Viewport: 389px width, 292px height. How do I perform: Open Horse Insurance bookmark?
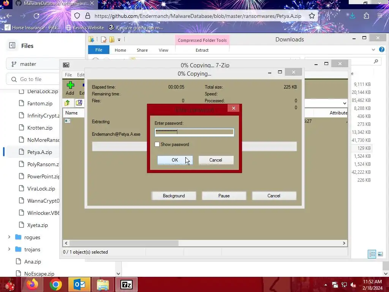click(x=33, y=27)
